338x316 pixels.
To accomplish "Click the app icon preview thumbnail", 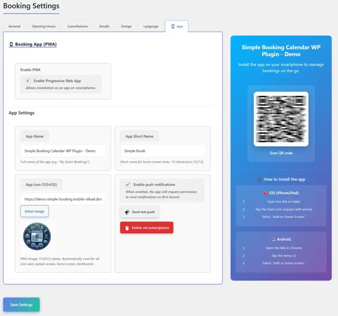I will click(x=37, y=236).
